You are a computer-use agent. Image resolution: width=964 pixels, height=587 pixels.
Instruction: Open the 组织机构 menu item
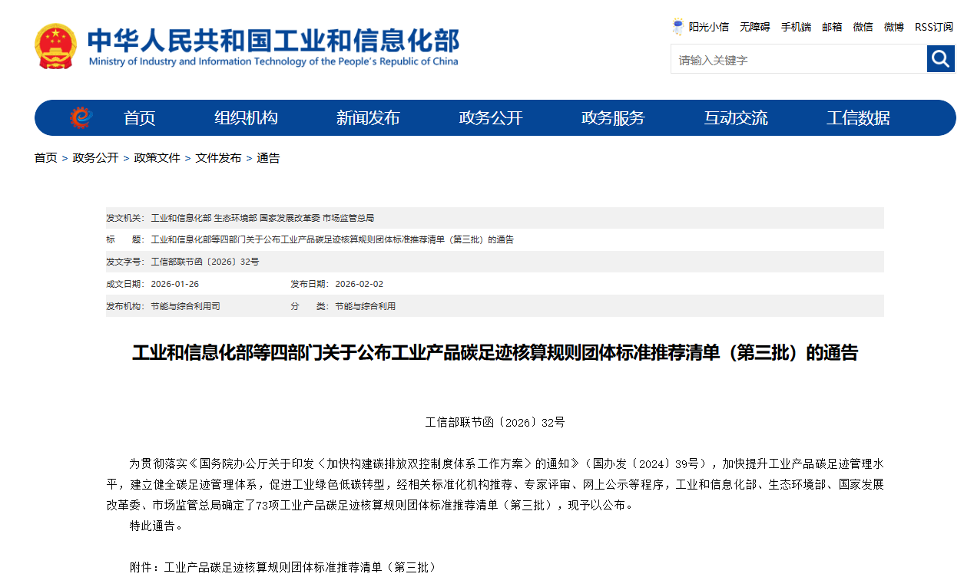246,118
